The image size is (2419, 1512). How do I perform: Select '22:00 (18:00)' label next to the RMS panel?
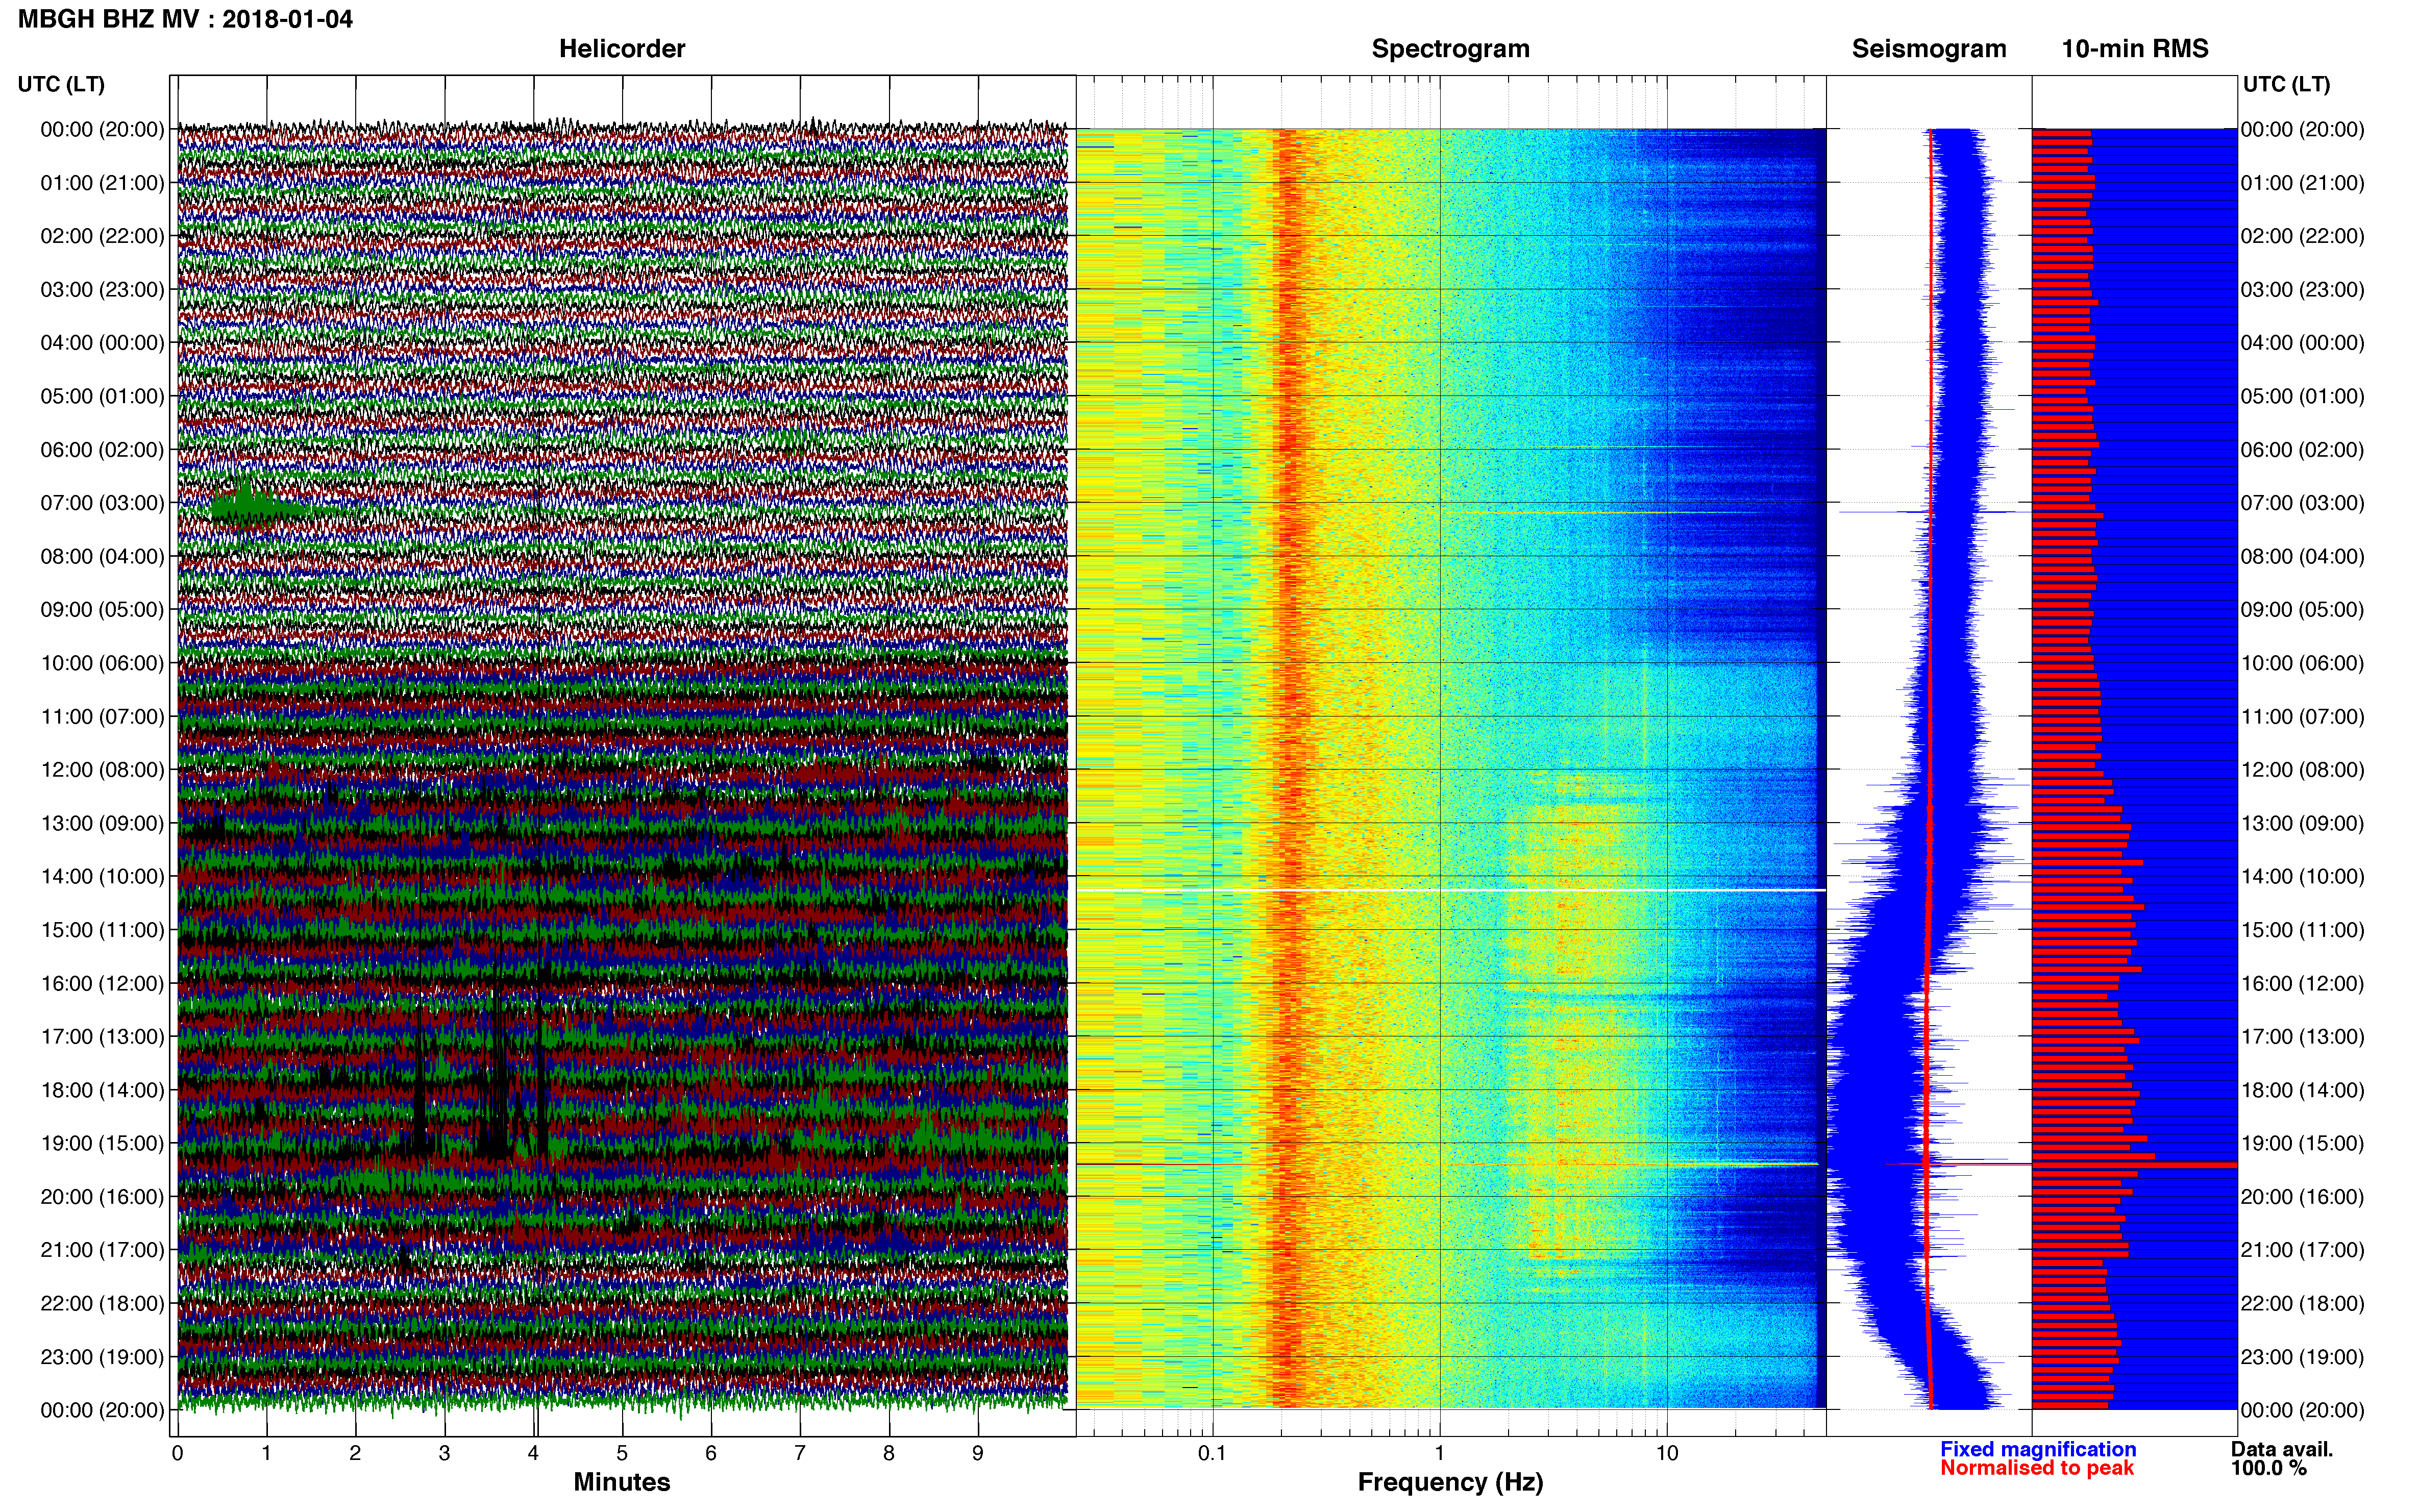pos(2302,1303)
